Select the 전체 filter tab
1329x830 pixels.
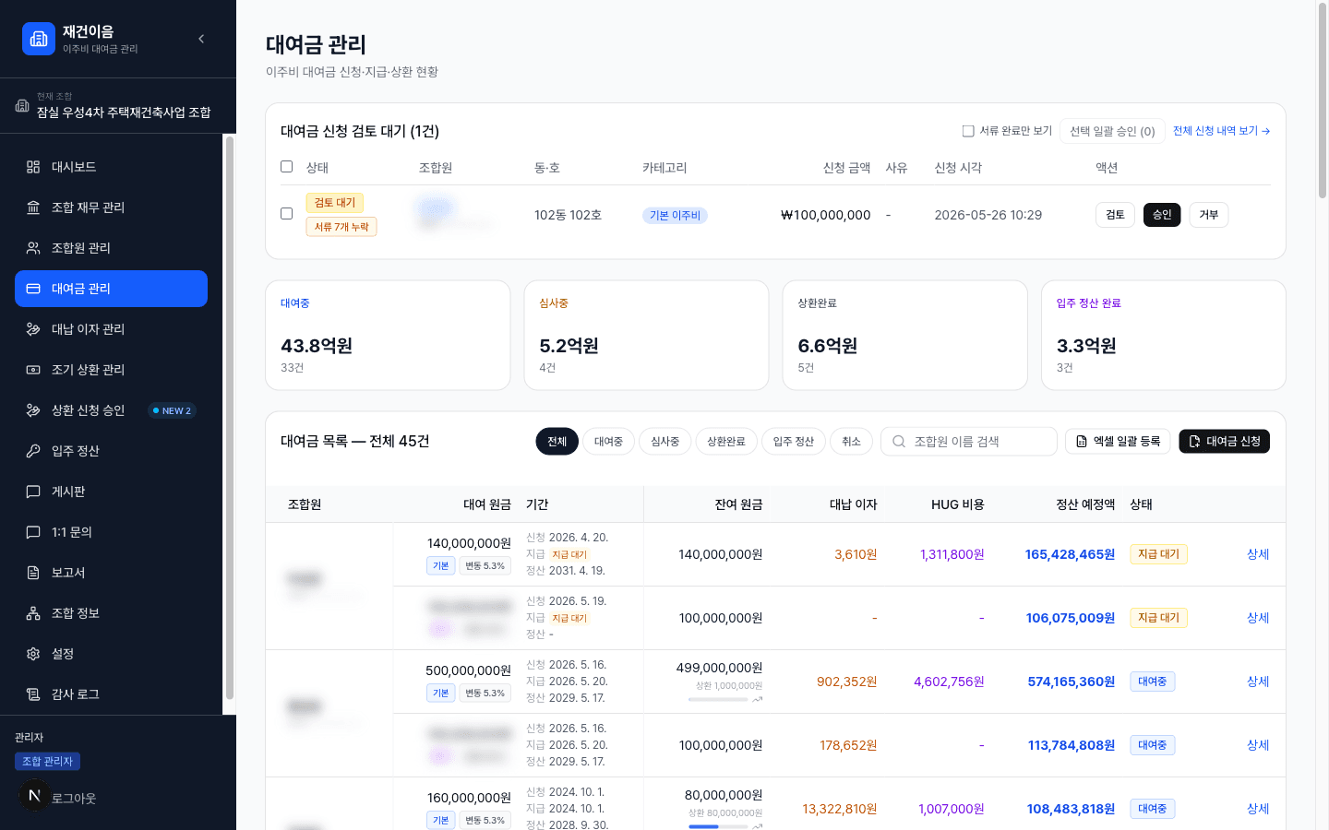point(557,442)
